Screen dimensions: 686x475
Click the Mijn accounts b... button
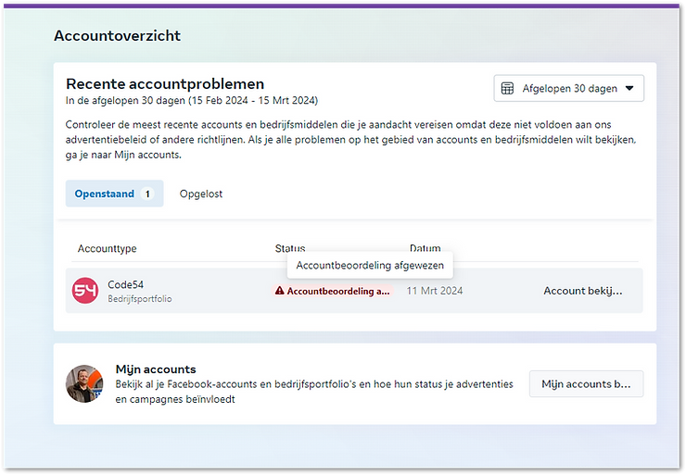(586, 383)
